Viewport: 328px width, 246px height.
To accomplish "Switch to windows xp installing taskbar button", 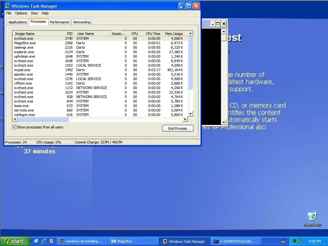I will [x=82, y=241].
